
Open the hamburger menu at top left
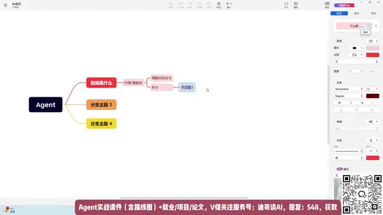pos(5,5)
